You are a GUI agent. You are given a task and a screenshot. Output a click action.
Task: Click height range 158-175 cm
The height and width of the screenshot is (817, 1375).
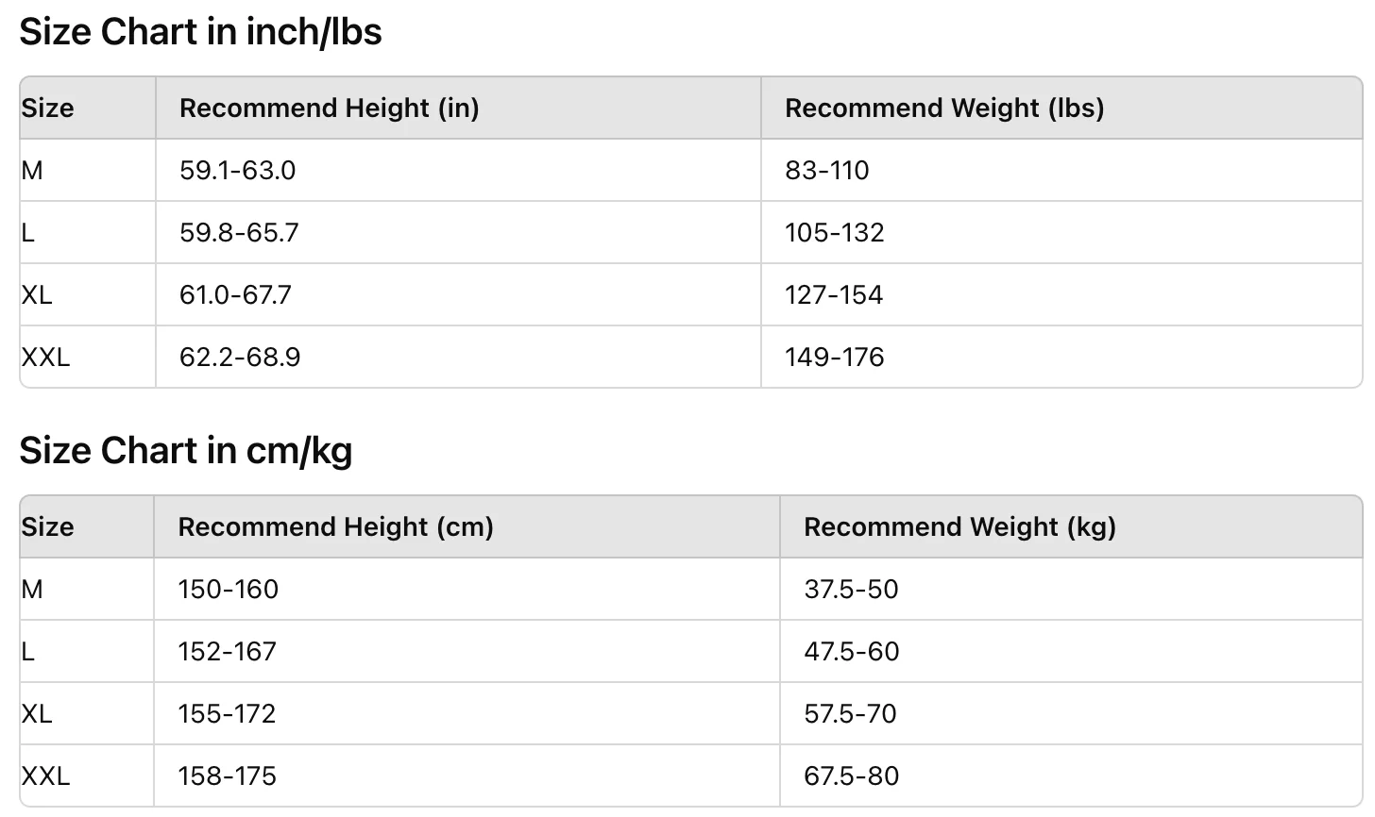pos(227,776)
